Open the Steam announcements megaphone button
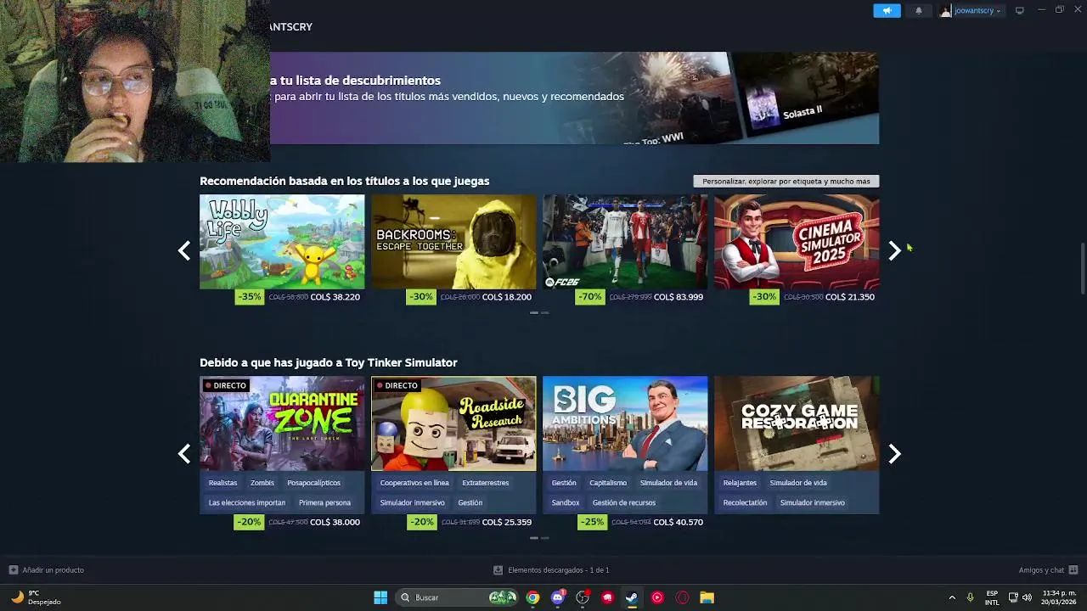This screenshot has width=1087, height=611. 887,10
